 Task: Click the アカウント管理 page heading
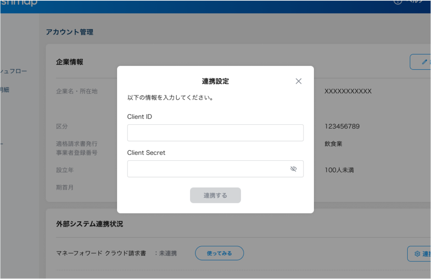click(x=70, y=32)
